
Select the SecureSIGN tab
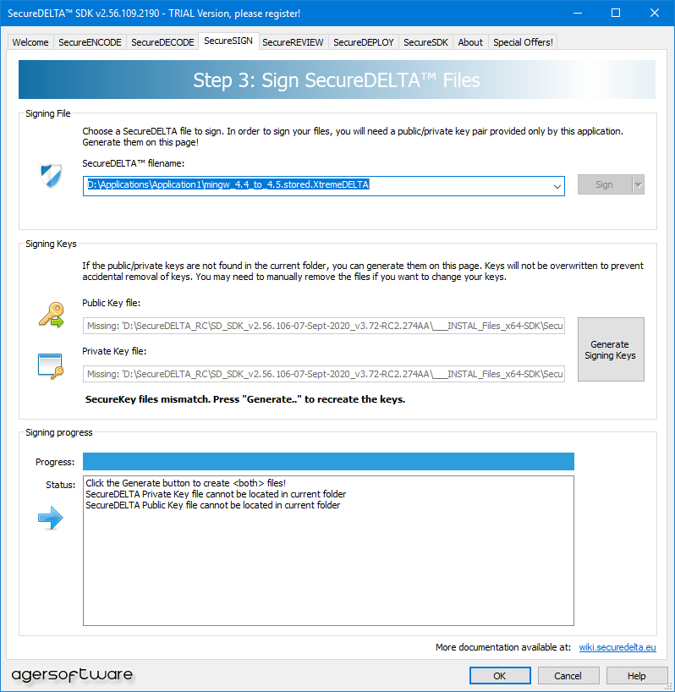228,41
